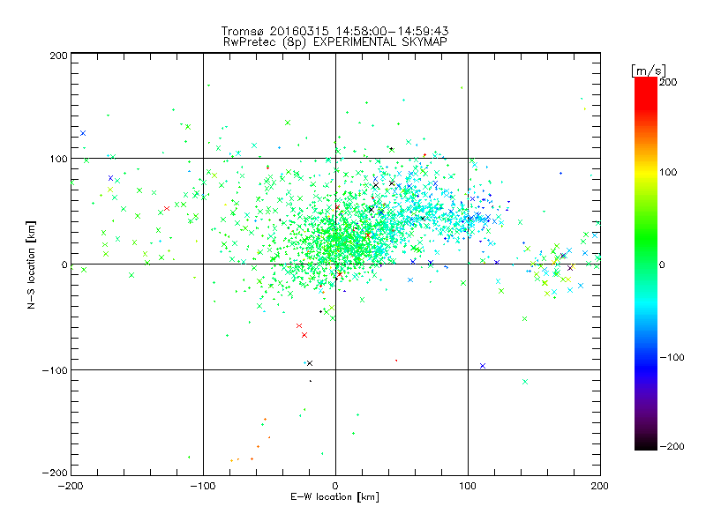Click the colorbar tick label '-200'
The height and width of the screenshot is (529, 706).
click(672, 446)
